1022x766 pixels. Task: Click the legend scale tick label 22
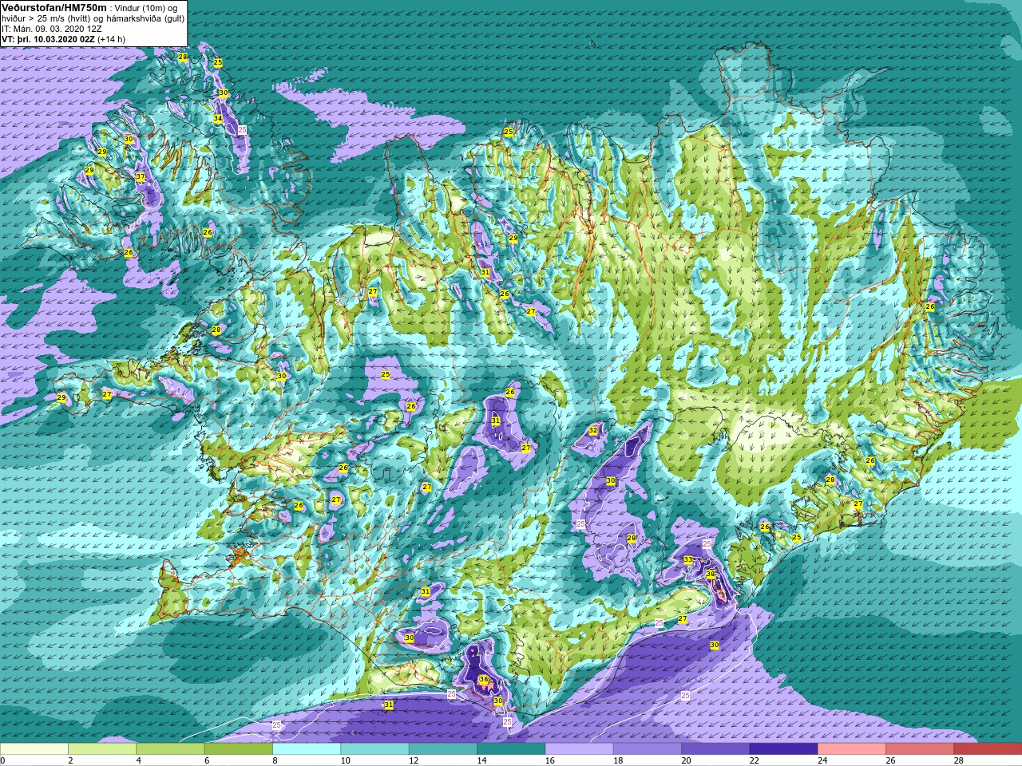[x=755, y=760]
